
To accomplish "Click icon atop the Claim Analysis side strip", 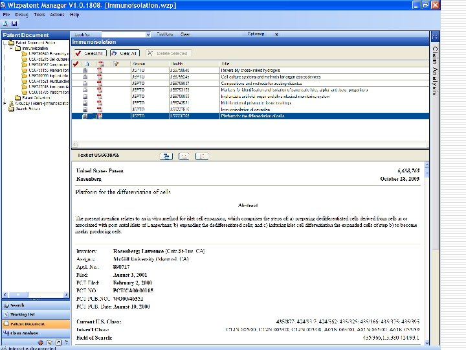I will [435, 37].
